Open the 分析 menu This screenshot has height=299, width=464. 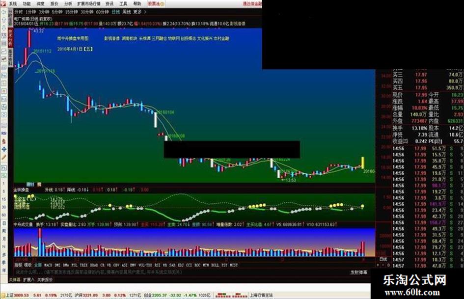(68, 4)
